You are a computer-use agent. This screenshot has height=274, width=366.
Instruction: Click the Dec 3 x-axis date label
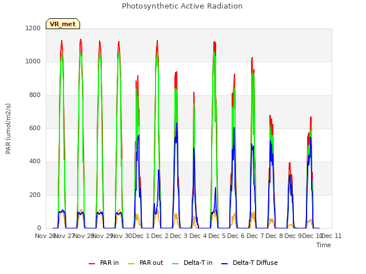(179, 236)
